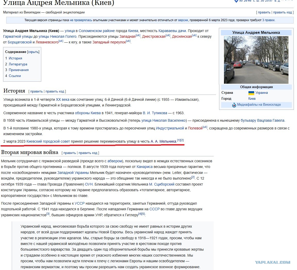Open the 'не проверялась' link in the notice
This screenshot has height=270, width=297.
point(81,20)
